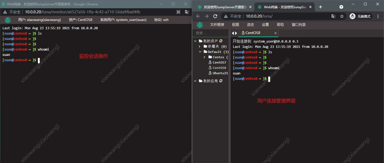The image size is (384, 163).
Task: Click the asset search box (搜索)
Action: [x=210, y=33]
